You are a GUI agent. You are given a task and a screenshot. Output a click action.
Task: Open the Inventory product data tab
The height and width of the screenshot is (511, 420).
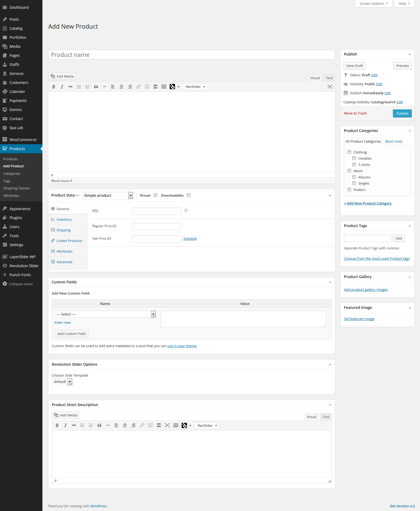(x=64, y=220)
